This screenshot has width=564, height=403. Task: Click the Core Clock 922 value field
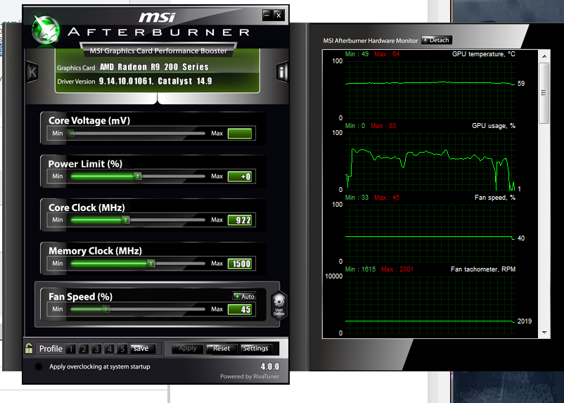tap(240, 220)
